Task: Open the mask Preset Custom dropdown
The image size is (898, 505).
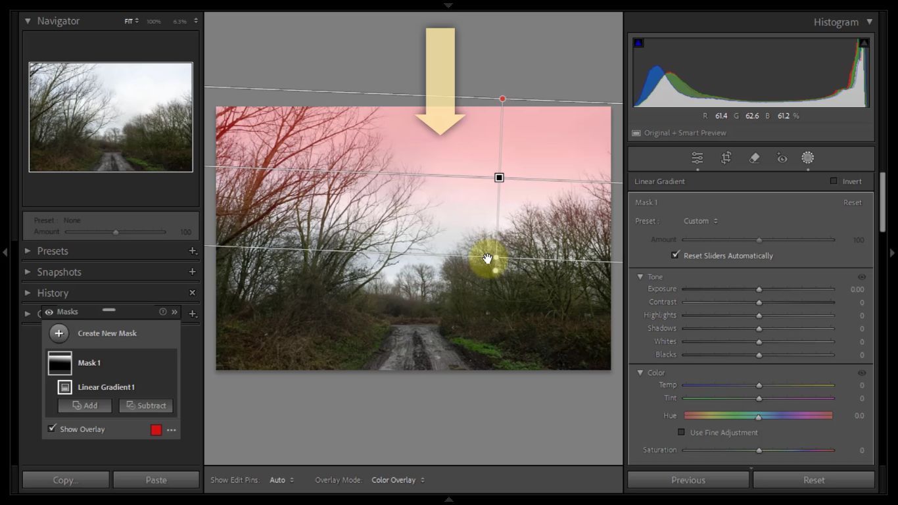Action: pyautogui.click(x=700, y=221)
